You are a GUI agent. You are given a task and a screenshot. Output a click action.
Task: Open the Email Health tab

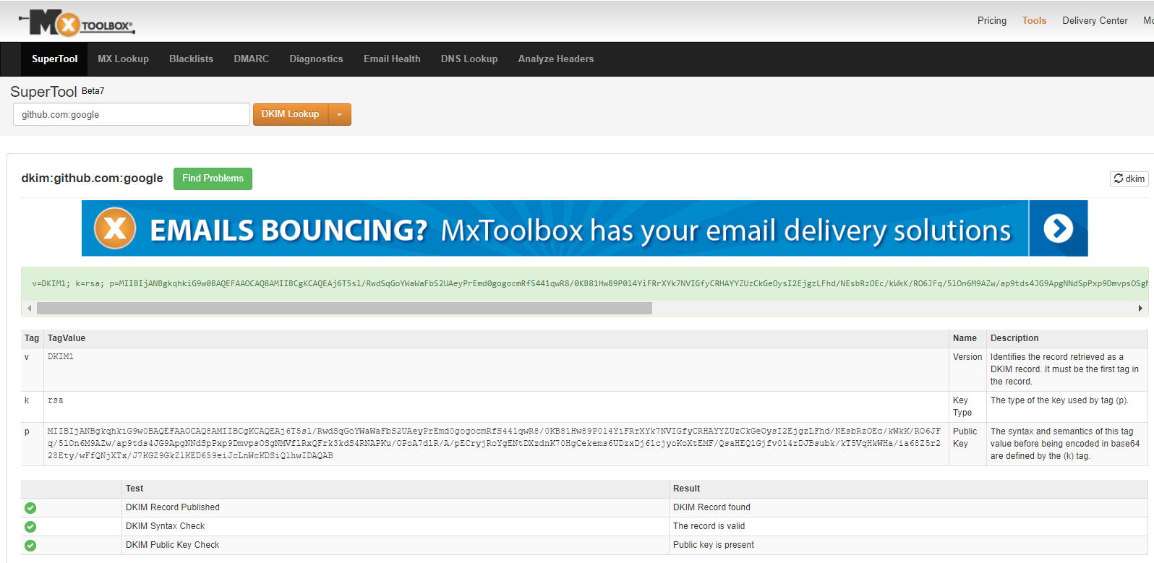392,59
